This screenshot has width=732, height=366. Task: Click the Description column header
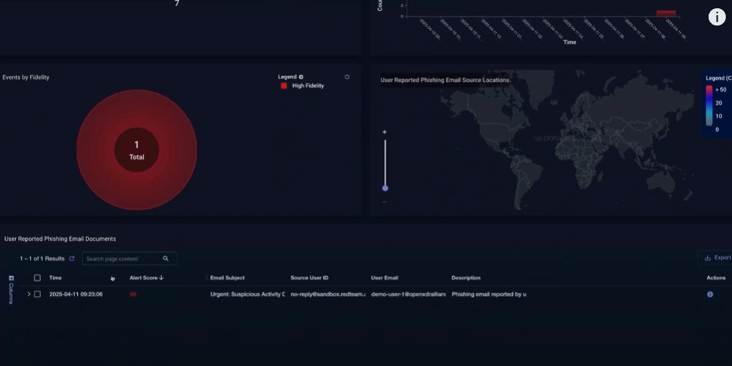coord(466,278)
